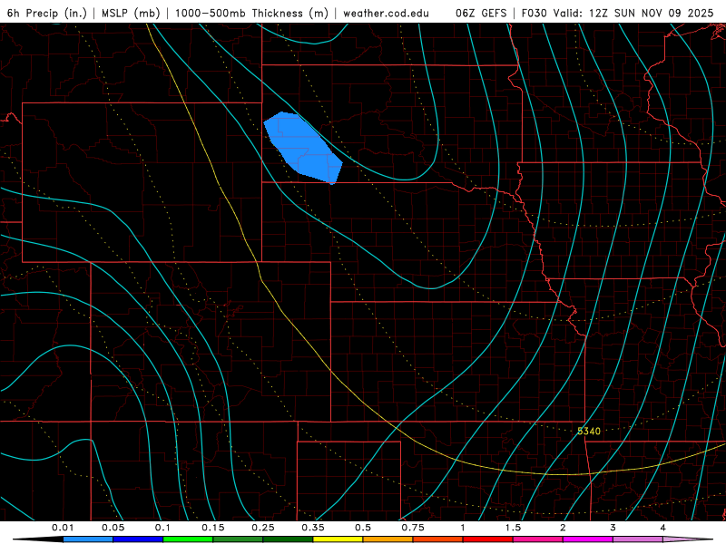The height and width of the screenshot is (544, 726).
Task: Click the 'weather.cod.edu' source text
Action: pos(386,13)
